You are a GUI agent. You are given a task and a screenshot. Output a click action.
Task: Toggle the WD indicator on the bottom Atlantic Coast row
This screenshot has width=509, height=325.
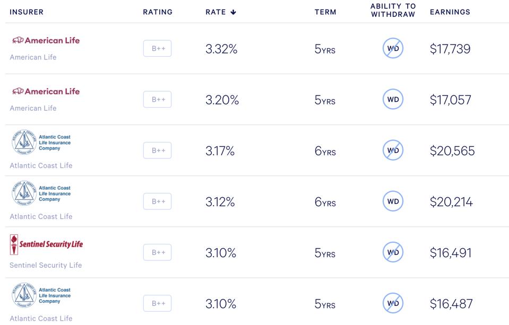(393, 302)
